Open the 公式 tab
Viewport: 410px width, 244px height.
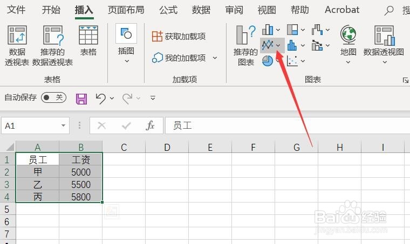pos(168,10)
